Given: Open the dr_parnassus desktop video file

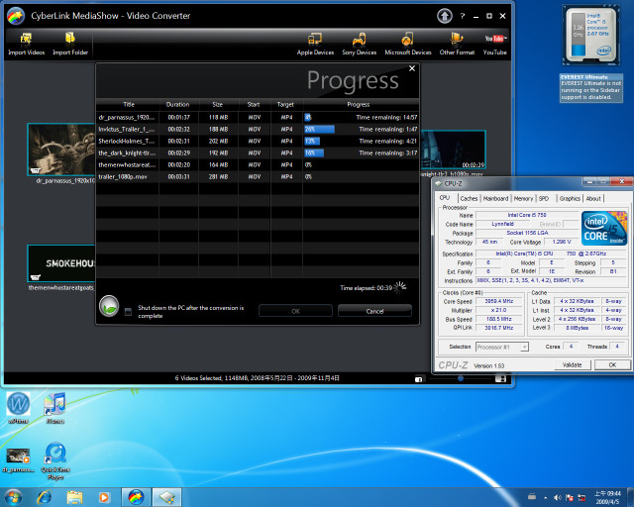Looking at the screenshot, I should tap(18, 460).
